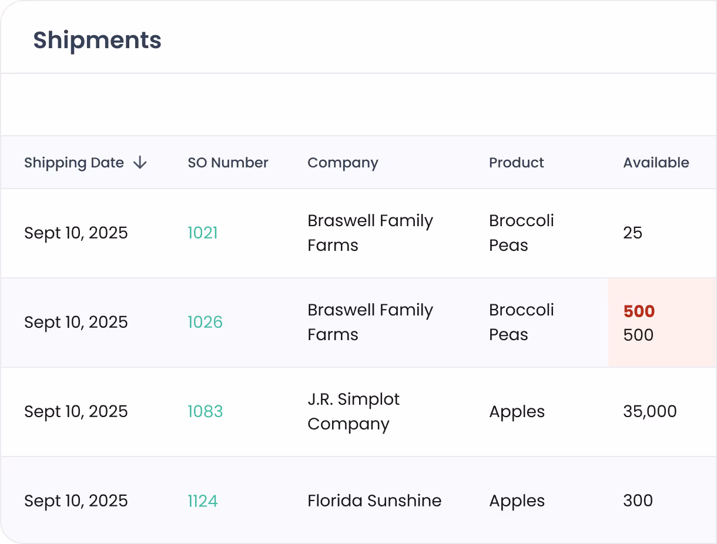Sort by the Product column header

[x=517, y=163]
